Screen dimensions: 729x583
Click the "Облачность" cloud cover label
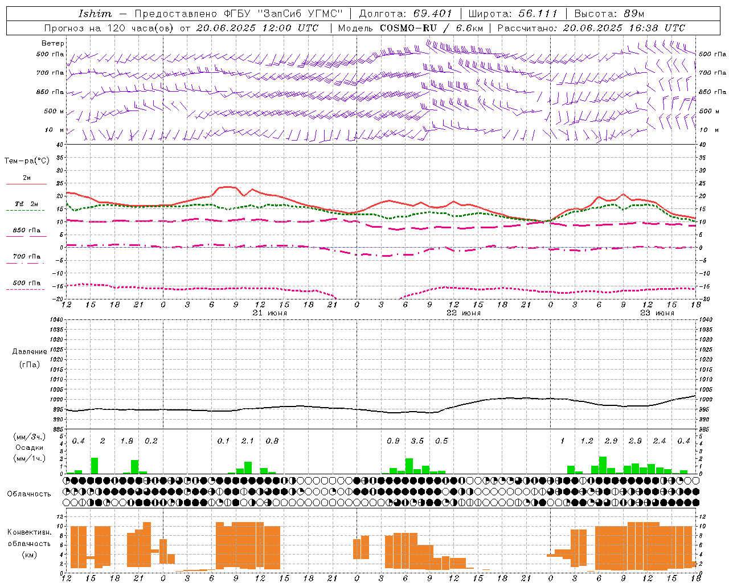tap(29, 494)
